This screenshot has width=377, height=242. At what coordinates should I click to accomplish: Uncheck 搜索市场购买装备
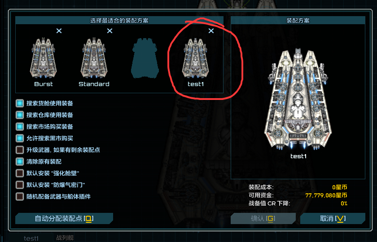pos(20,126)
